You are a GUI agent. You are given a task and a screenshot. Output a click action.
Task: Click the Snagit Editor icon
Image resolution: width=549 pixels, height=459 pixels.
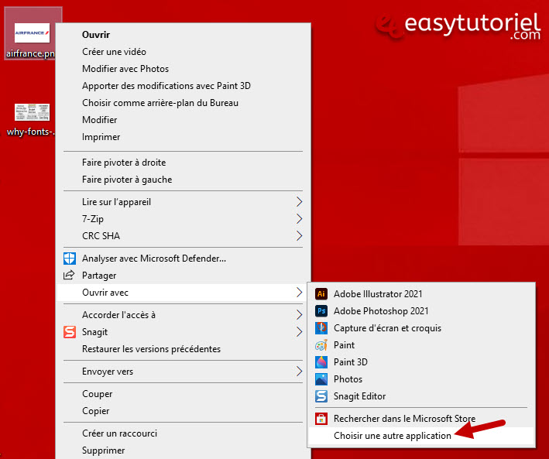point(321,396)
